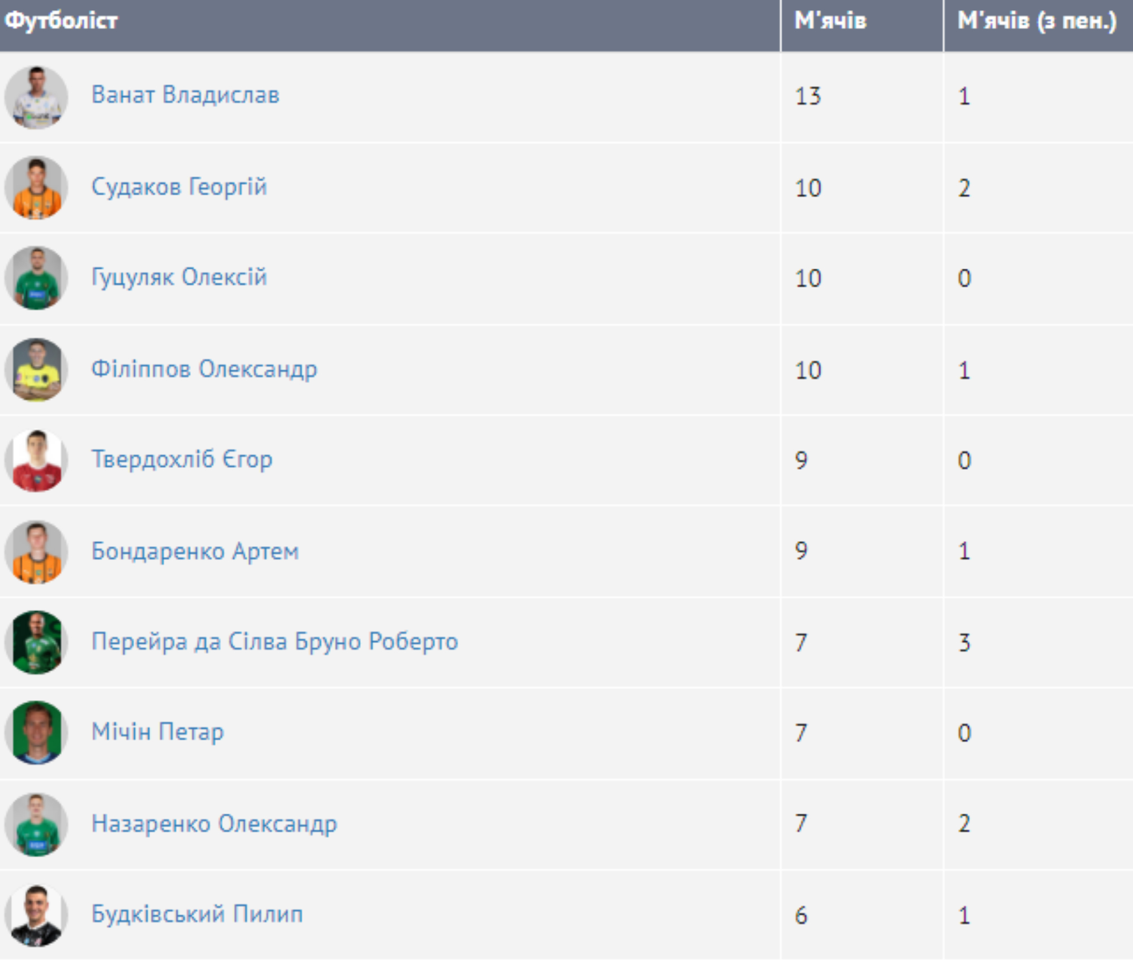Open Перейра да Сілва Бруно Роберто link
Screen dimensions: 1133x962
point(275,642)
